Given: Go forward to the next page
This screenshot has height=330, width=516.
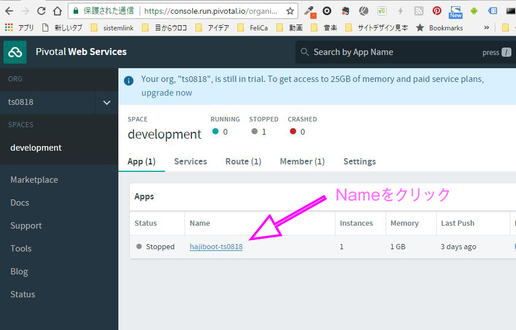Looking at the screenshot, I should click(25, 11).
